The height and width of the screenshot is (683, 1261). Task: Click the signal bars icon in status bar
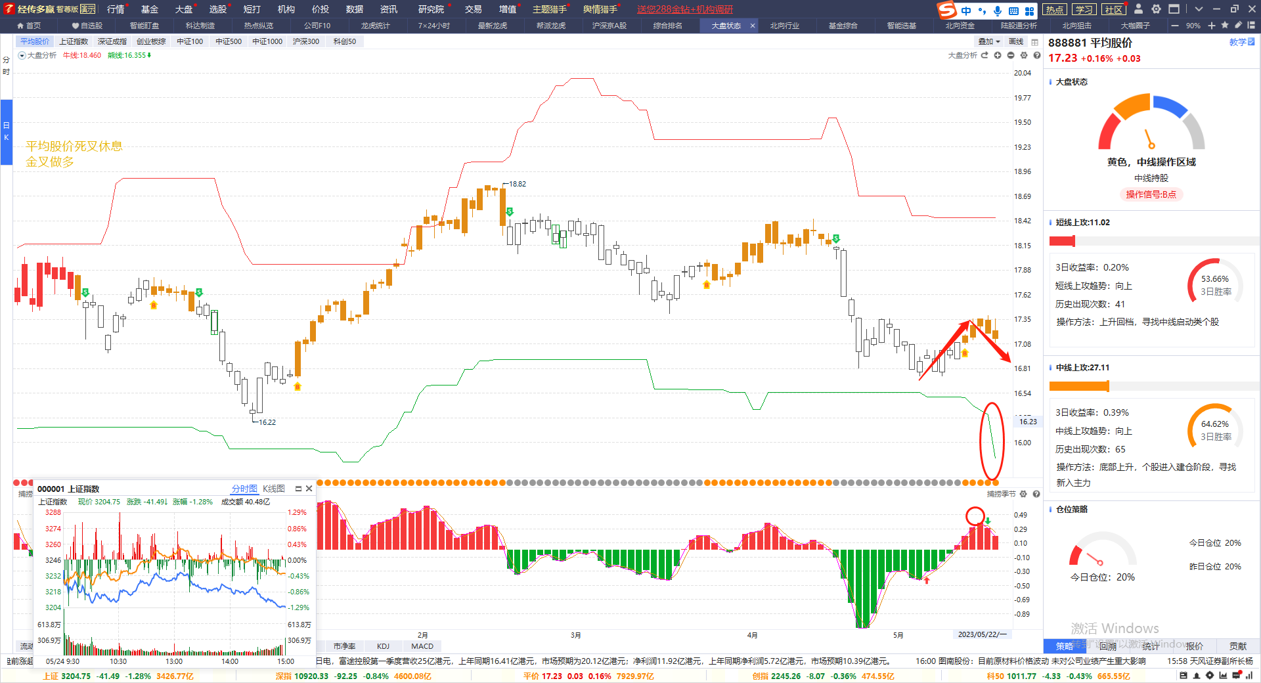tap(1249, 676)
